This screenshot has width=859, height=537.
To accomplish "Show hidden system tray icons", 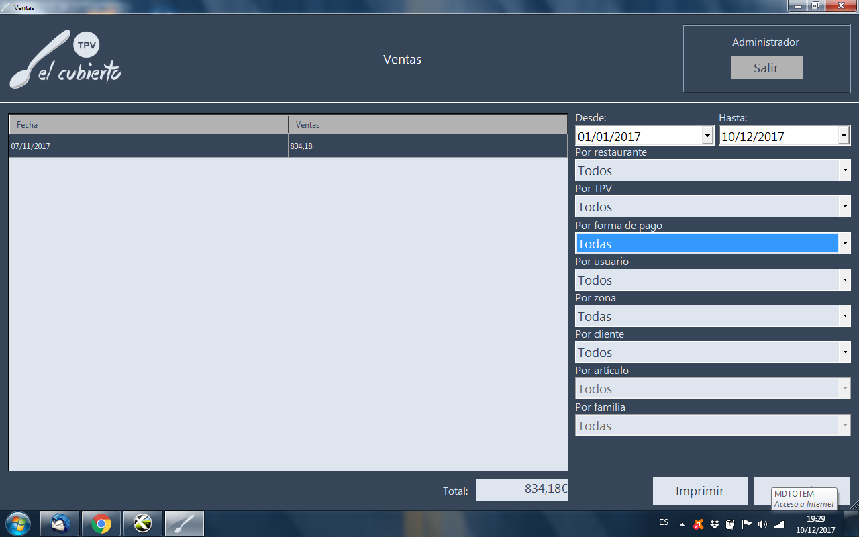I will (682, 524).
